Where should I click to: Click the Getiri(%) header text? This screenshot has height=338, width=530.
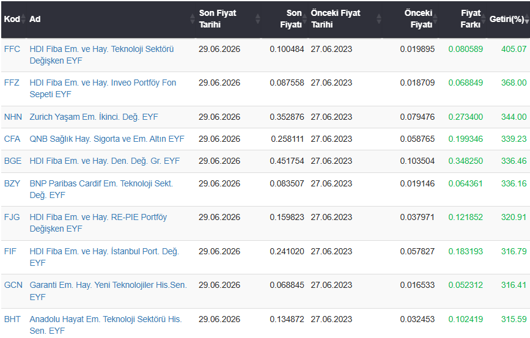point(507,19)
